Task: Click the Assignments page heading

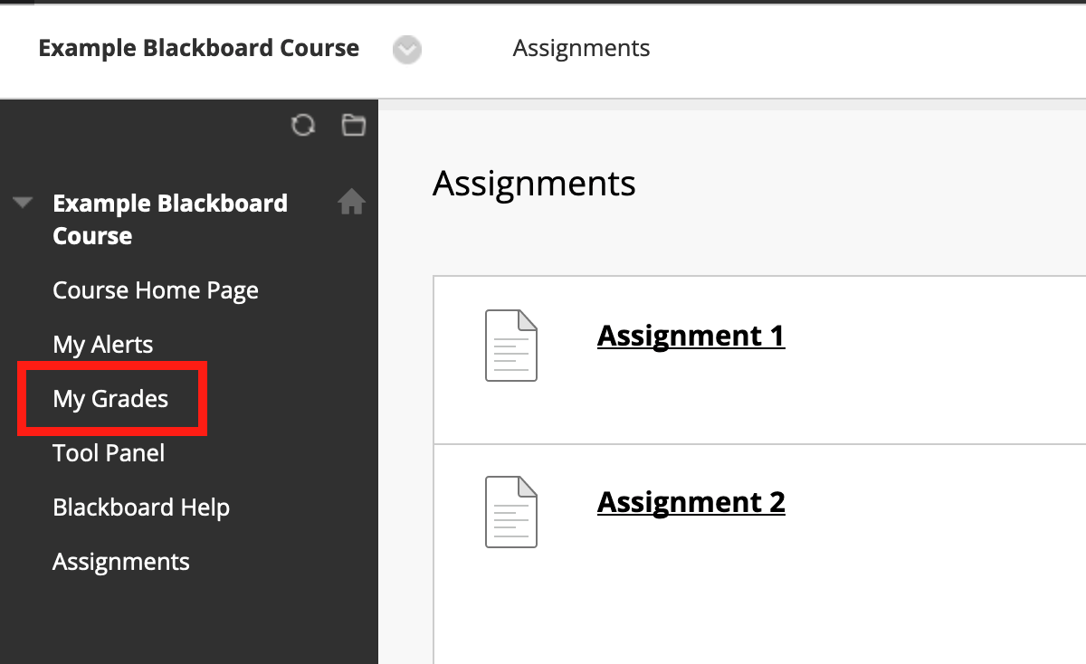Action: [534, 184]
